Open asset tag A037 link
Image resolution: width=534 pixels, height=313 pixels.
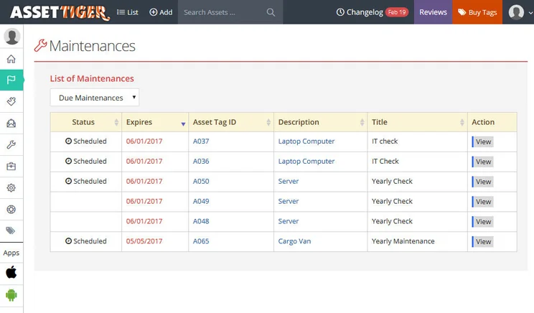[x=201, y=141]
